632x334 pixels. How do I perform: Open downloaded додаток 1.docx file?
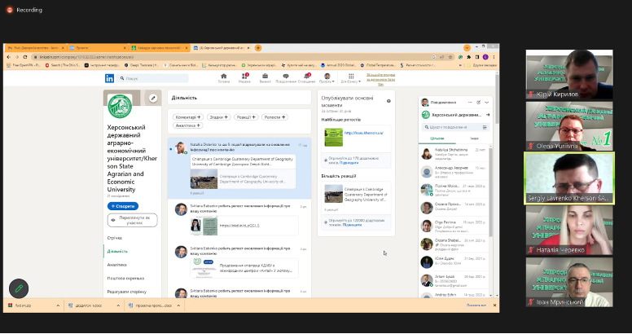pyautogui.click(x=89, y=305)
